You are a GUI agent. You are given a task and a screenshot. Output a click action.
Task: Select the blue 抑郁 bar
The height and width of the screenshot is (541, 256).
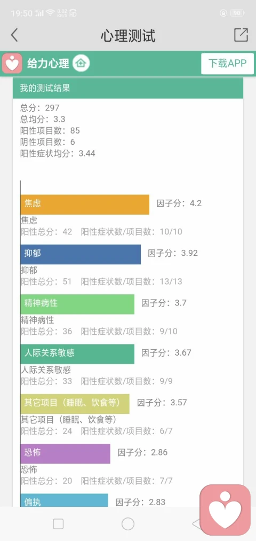81,255
